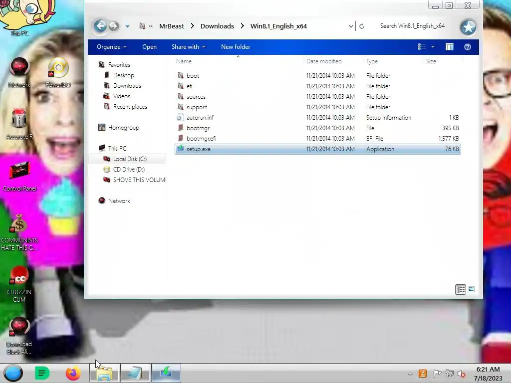This screenshot has height=383, width=511.
Task: Open Videos in Favorites
Action: [x=122, y=96]
